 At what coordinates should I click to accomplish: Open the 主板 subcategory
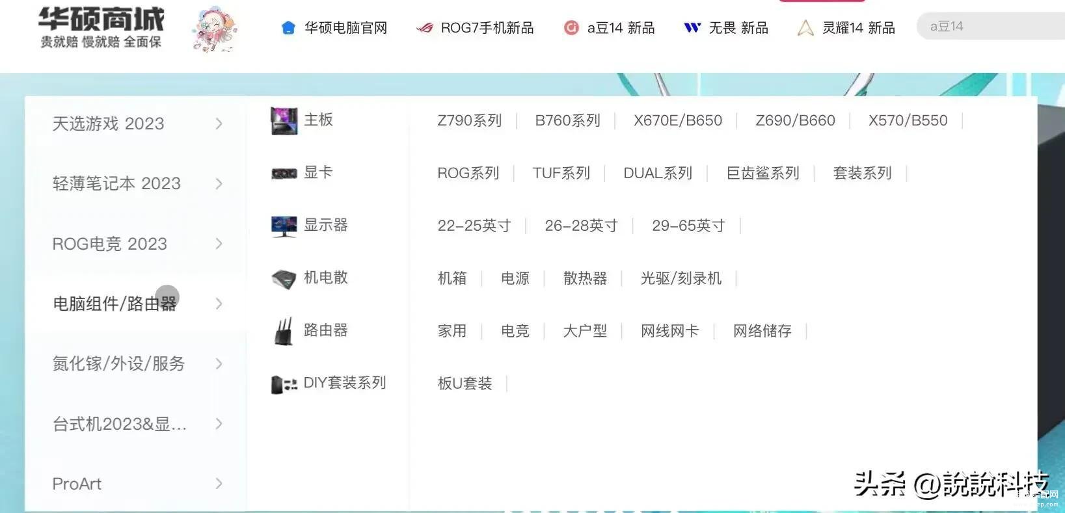[x=319, y=120]
